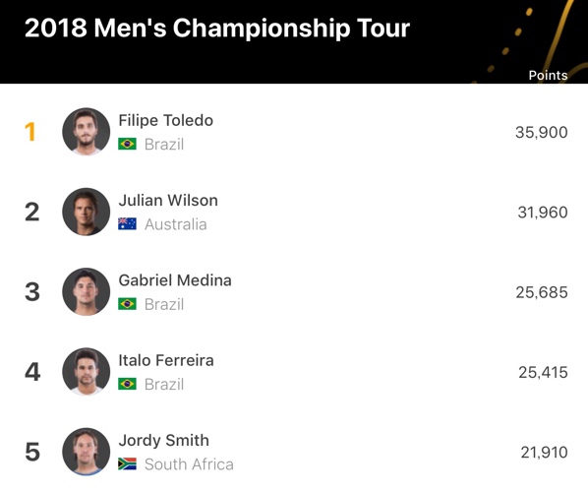Open Gabriel Medina's name link
The height and width of the screenshot is (492, 588).
pos(175,280)
